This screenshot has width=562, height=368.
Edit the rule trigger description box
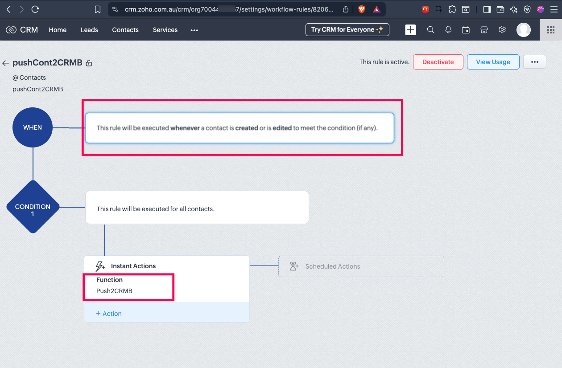click(x=240, y=128)
